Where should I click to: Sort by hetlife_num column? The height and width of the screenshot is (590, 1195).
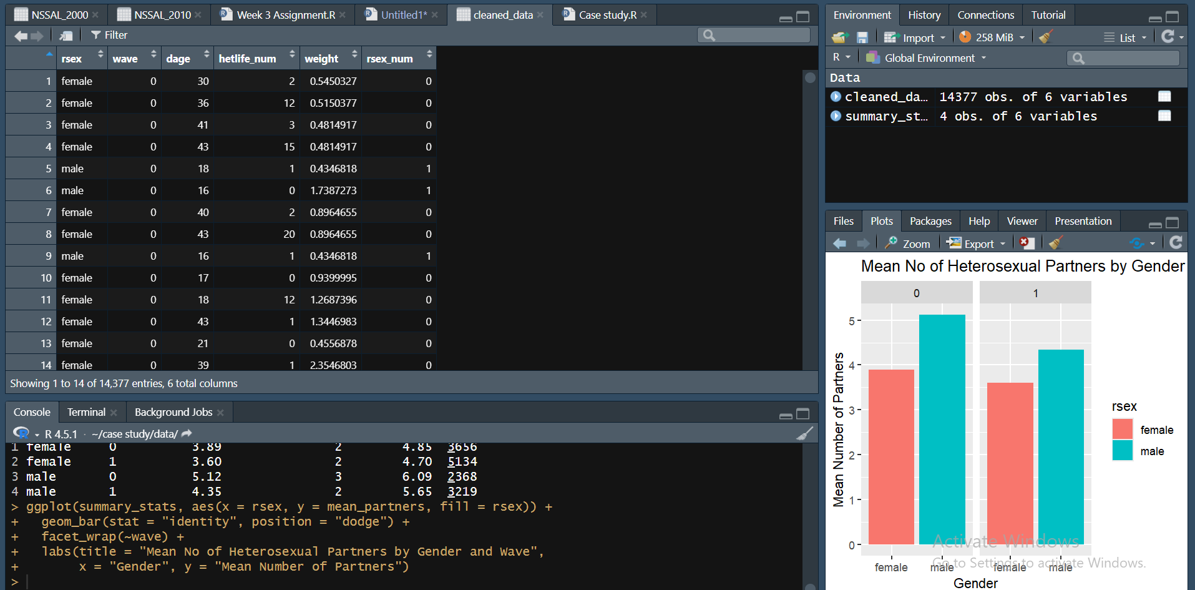(x=256, y=58)
